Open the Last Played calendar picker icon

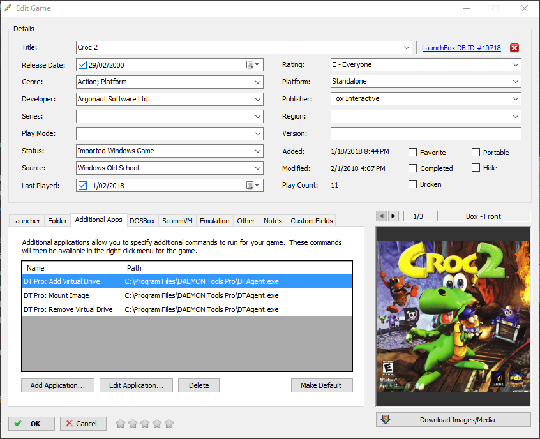coord(253,185)
